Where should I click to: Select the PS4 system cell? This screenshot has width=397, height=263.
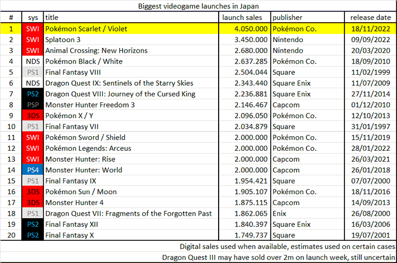pos(33,170)
